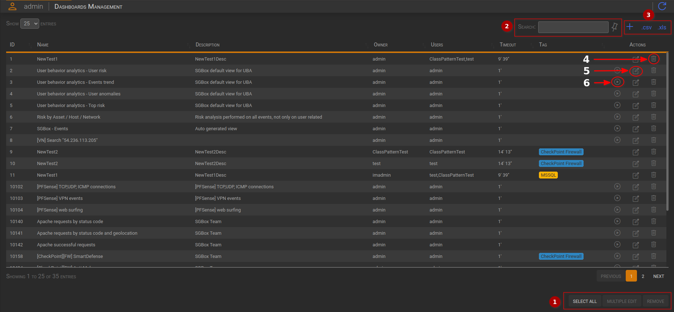Sort table by Name column

tap(43, 45)
